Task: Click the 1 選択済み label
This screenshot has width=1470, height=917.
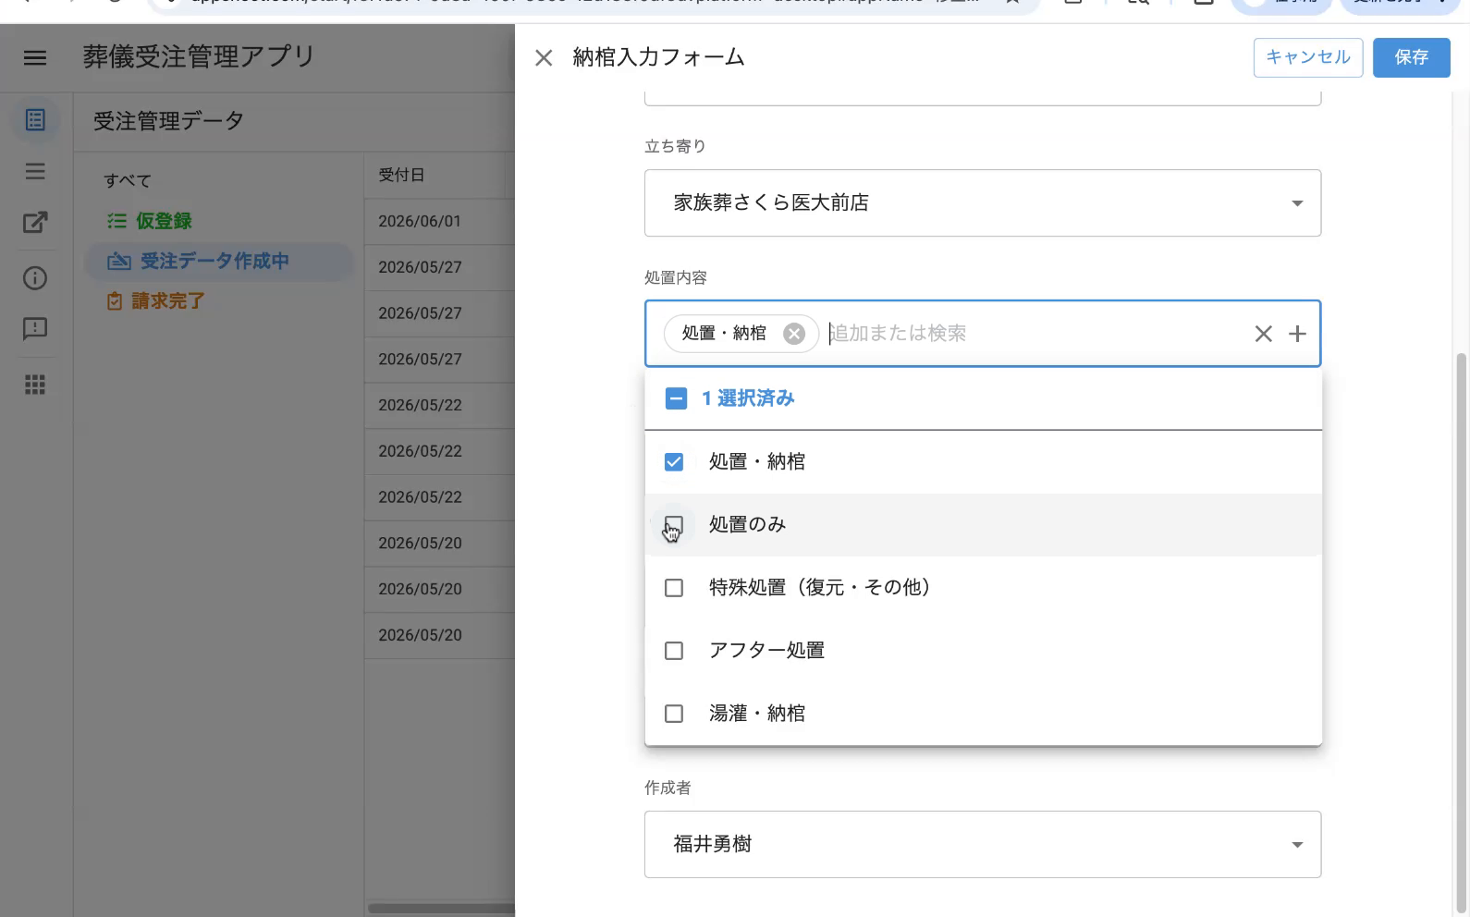Action: coord(748,398)
